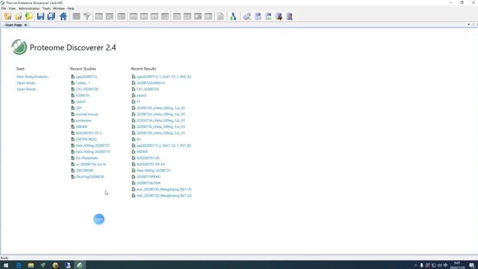Viewport: 478px width, 269px height.
Task: Click the grayed table view icon after Home
Action: click(x=76, y=16)
